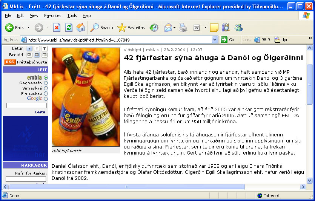
Task: Click the Internet Explorer title bar icon
Action: (5, 6)
